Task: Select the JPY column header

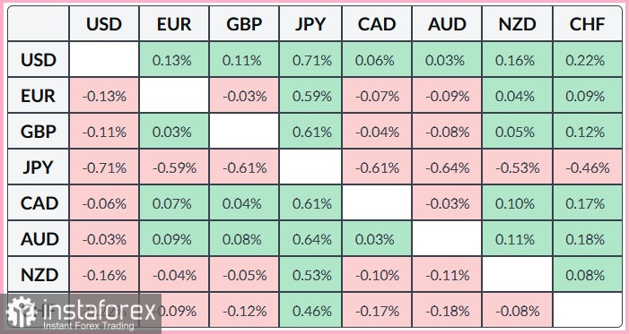Action: point(310,24)
